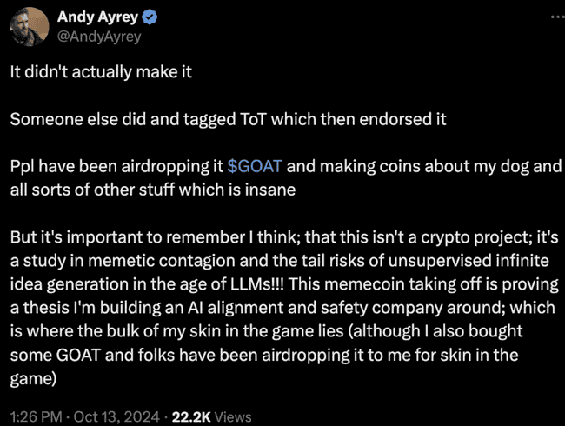Open Andy Ayrey's profile picture
Image resolution: width=565 pixels, height=426 pixels.
[x=30, y=27]
